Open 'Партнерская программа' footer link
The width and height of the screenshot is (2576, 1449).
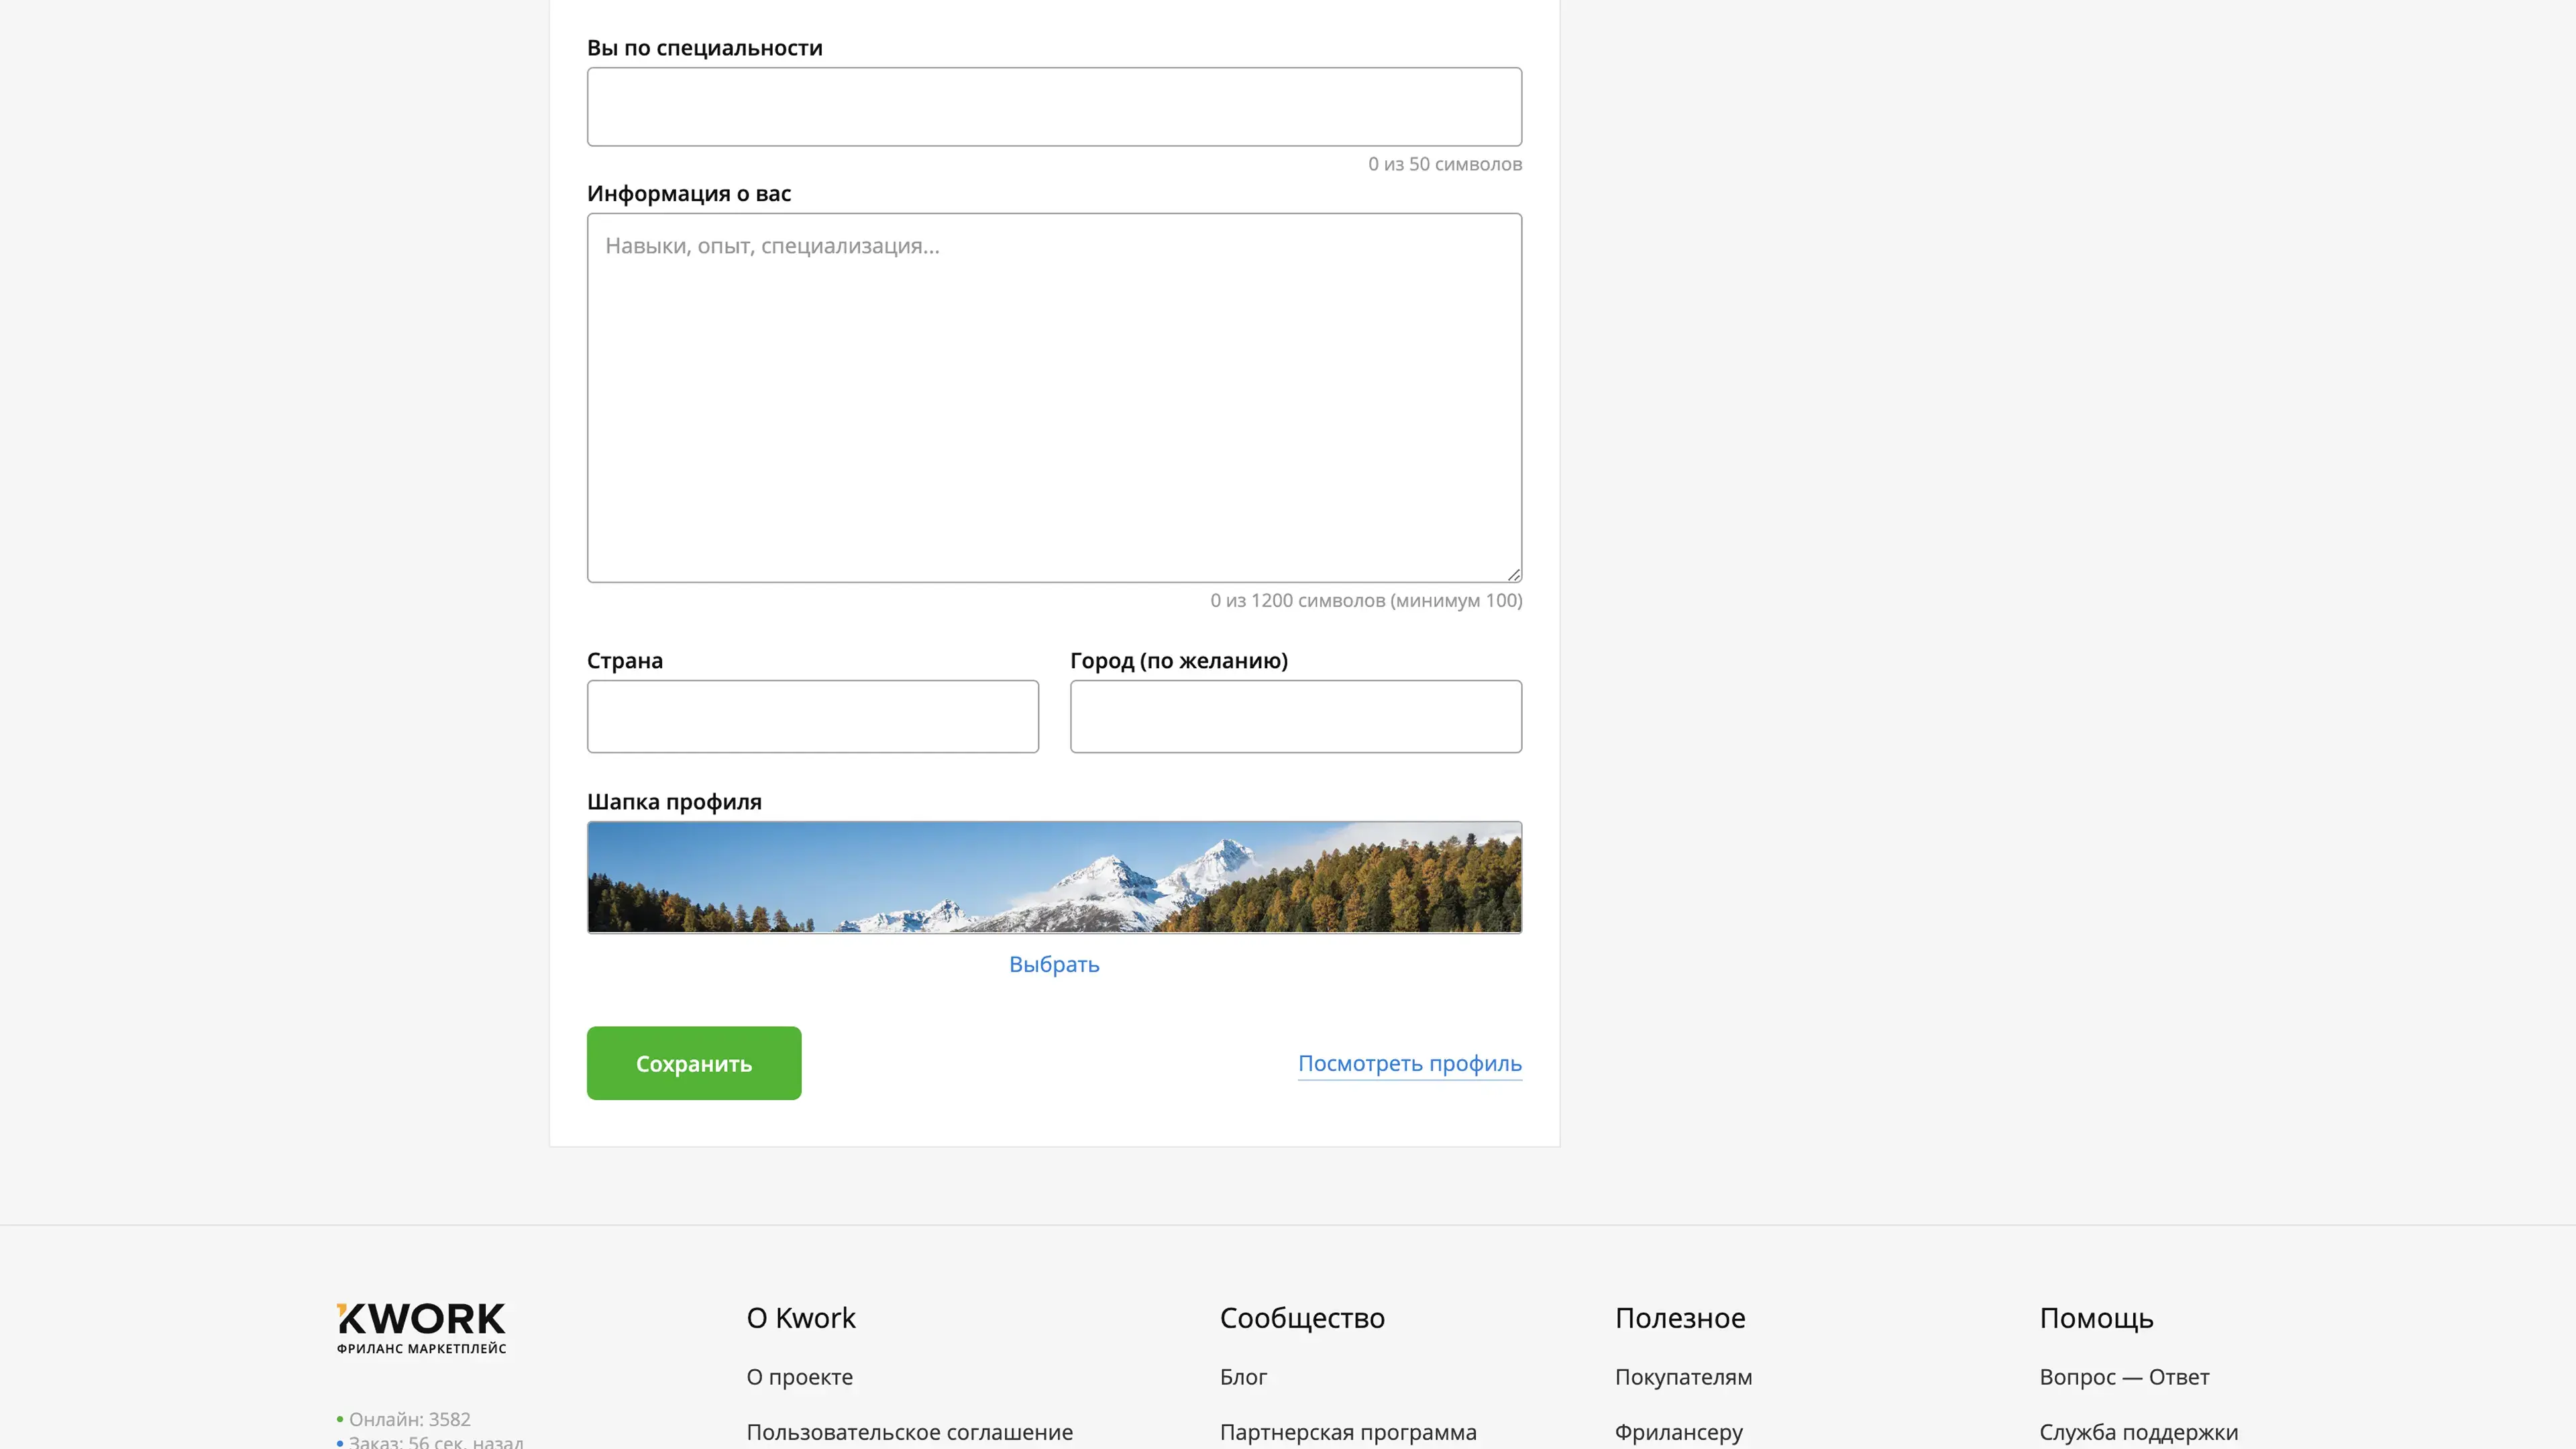point(1347,1432)
